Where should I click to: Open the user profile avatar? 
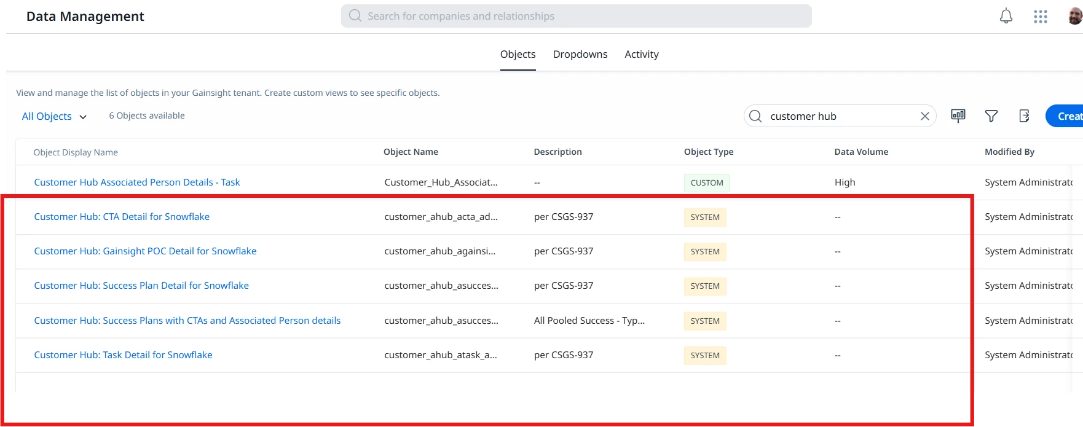(x=1075, y=16)
